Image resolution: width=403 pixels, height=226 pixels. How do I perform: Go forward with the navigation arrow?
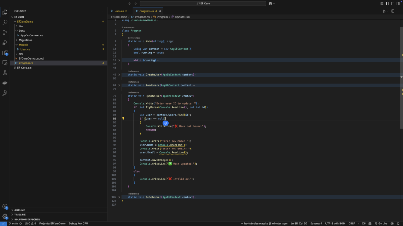(135, 4)
